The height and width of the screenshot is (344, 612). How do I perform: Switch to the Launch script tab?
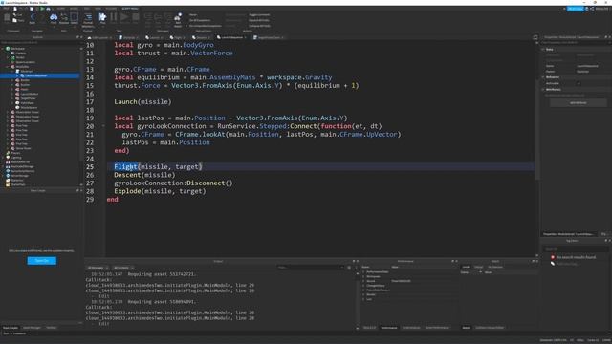(155, 37)
